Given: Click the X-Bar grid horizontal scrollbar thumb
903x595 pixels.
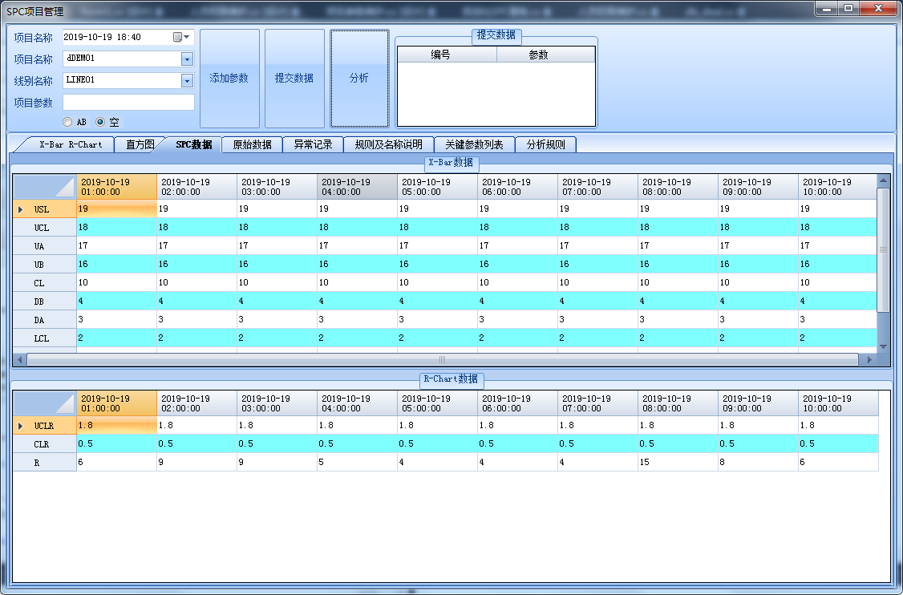Looking at the screenshot, I should pyautogui.click(x=441, y=360).
